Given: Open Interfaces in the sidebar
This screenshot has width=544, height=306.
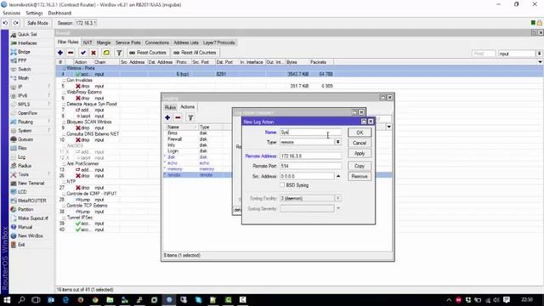Looking at the screenshot, I should 27,43.
